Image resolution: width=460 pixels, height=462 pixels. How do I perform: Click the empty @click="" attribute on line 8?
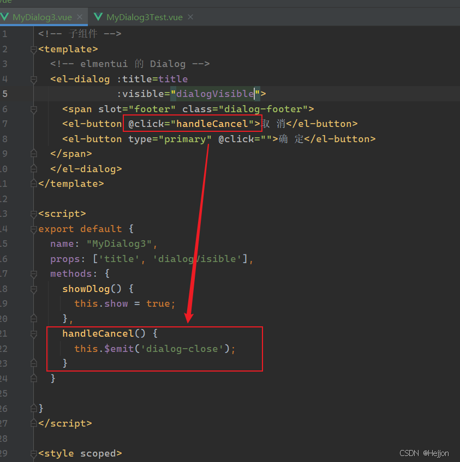(x=245, y=139)
